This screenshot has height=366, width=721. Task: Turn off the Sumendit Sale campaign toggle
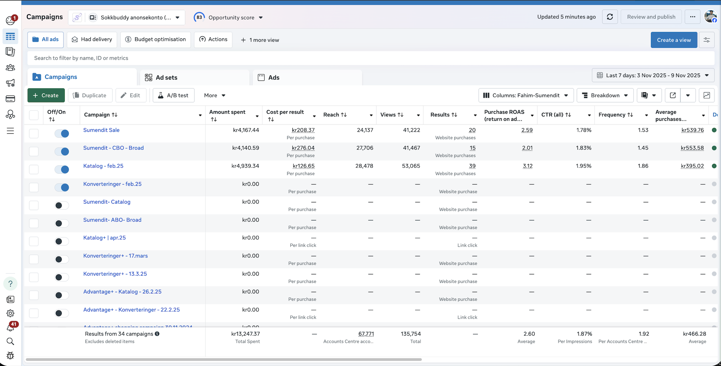pos(62,133)
